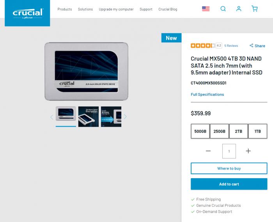Decrease the quantity with the minus button
273x222 pixels.
click(208, 151)
